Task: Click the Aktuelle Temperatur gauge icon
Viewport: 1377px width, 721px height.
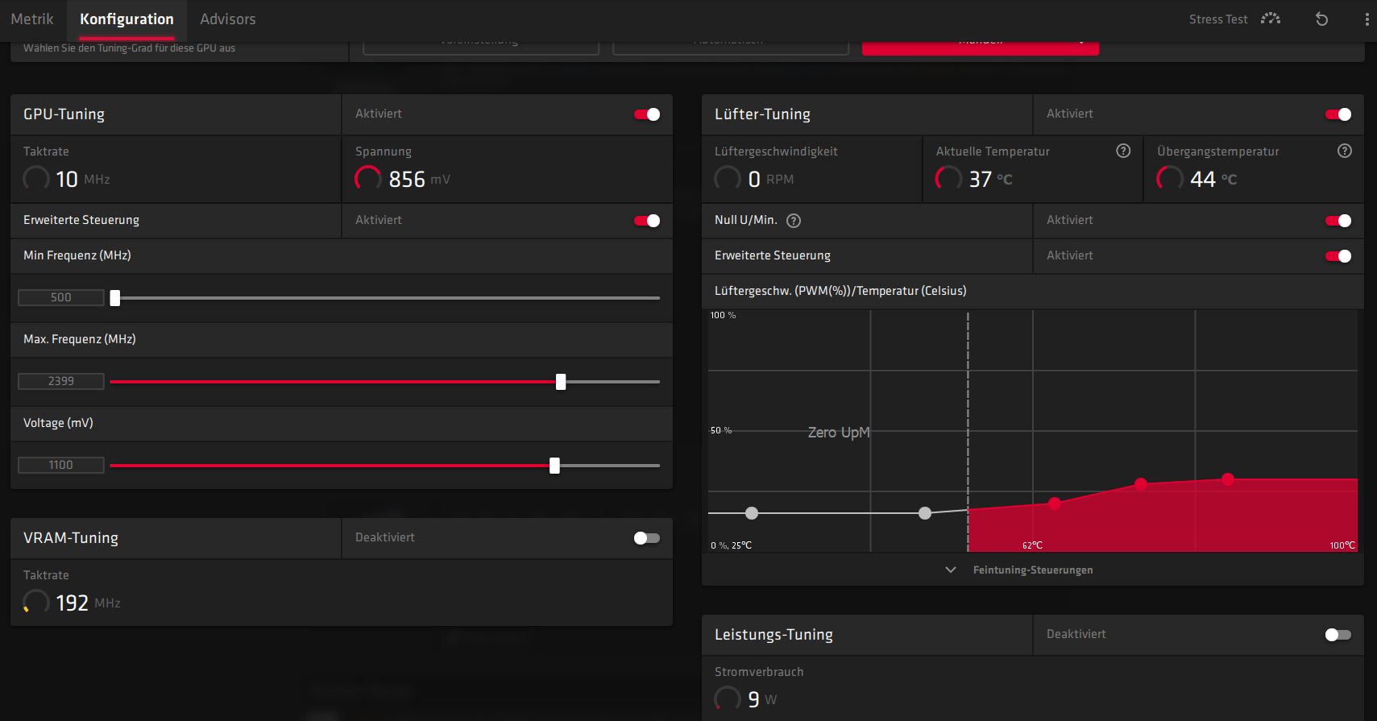Action: click(948, 178)
